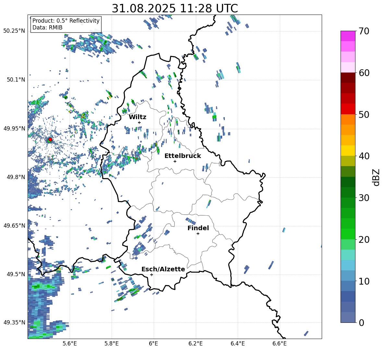Click the 6.6°E longitude tick label
The height and width of the screenshot is (350, 384).
tap(280, 344)
